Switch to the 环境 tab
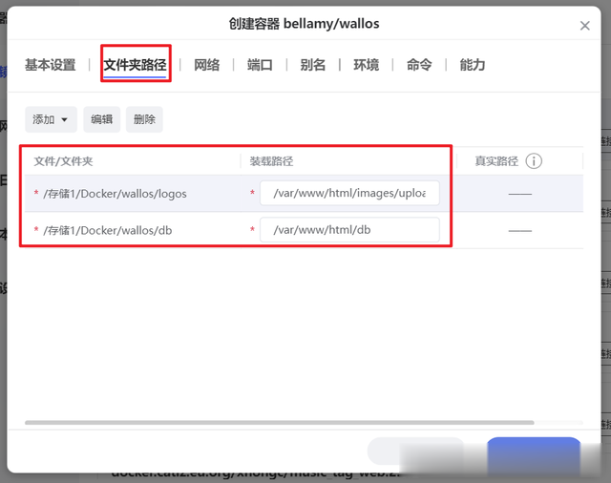The width and height of the screenshot is (611, 483). click(x=367, y=65)
